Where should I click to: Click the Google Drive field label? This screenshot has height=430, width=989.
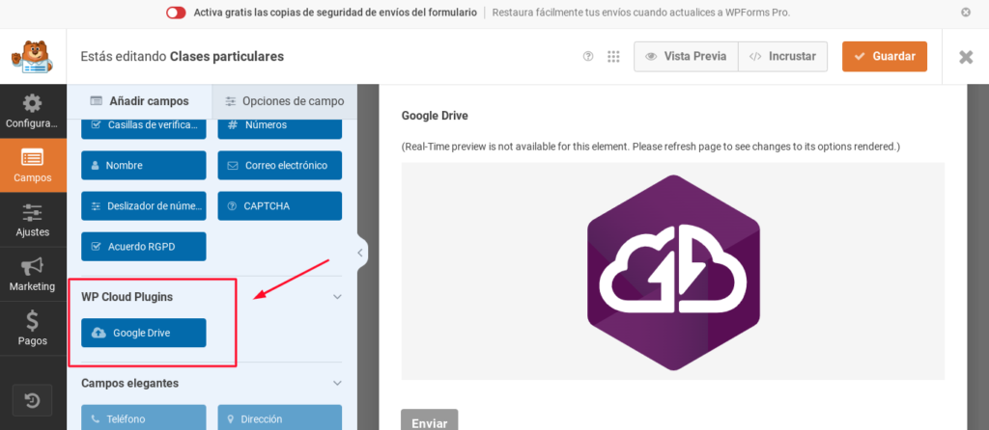click(435, 116)
